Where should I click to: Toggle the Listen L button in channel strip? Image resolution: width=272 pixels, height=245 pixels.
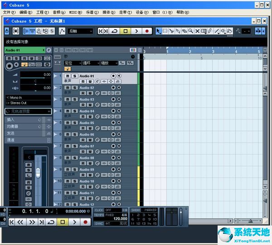29,176
